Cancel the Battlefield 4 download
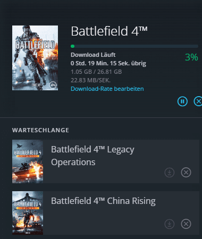Viewport: 202px width, 239px height. click(x=198, y=101)
